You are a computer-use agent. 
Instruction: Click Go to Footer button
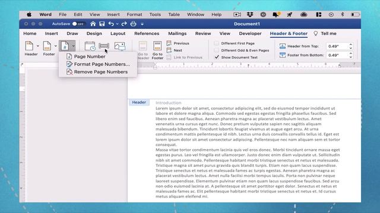click(x=157, y=50)
